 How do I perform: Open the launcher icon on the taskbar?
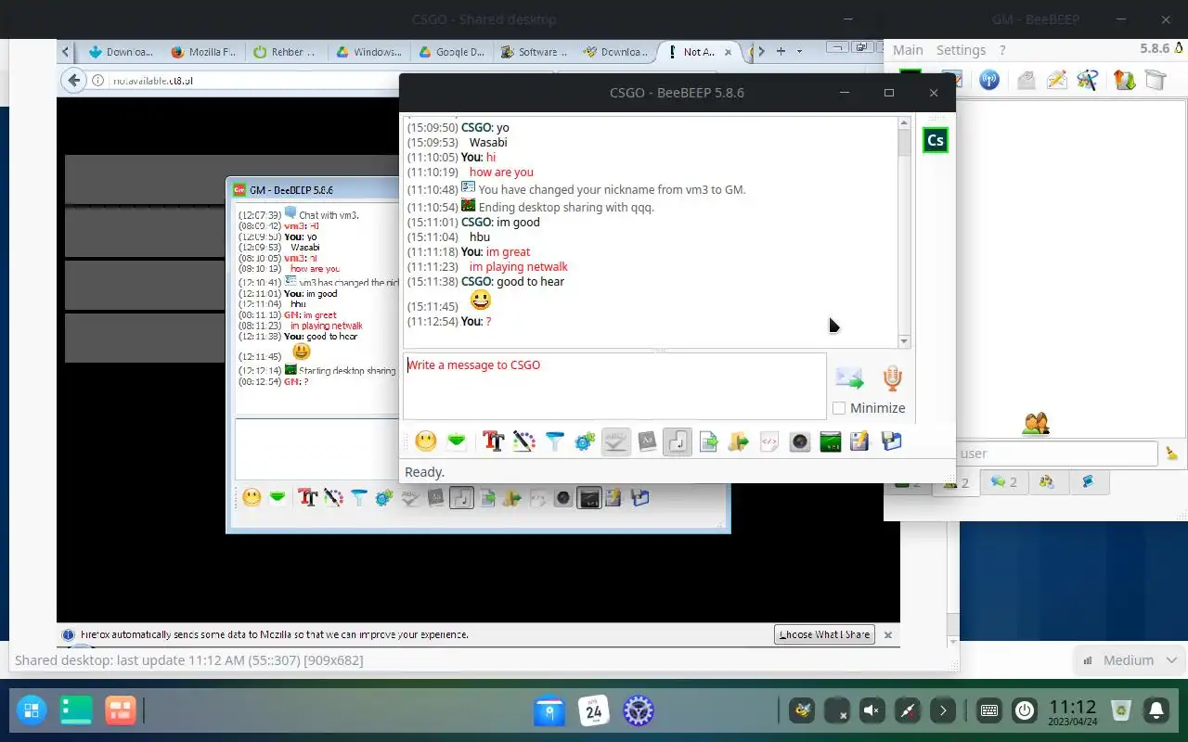[31, 711]
